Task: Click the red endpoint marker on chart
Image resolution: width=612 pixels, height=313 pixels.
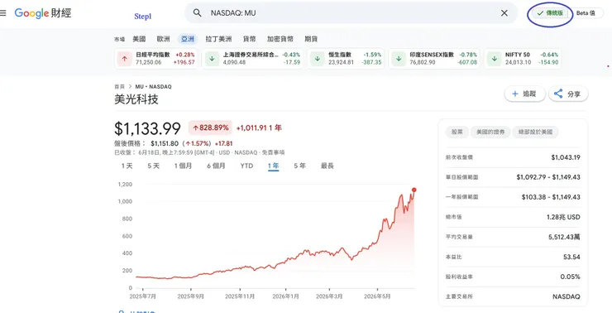Action: [x=414, y=190]
